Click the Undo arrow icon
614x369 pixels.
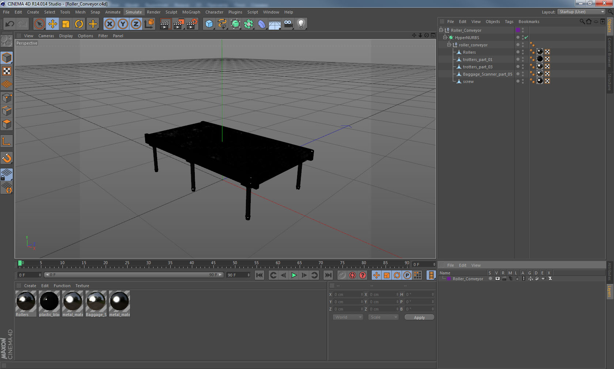click(10, 24)
